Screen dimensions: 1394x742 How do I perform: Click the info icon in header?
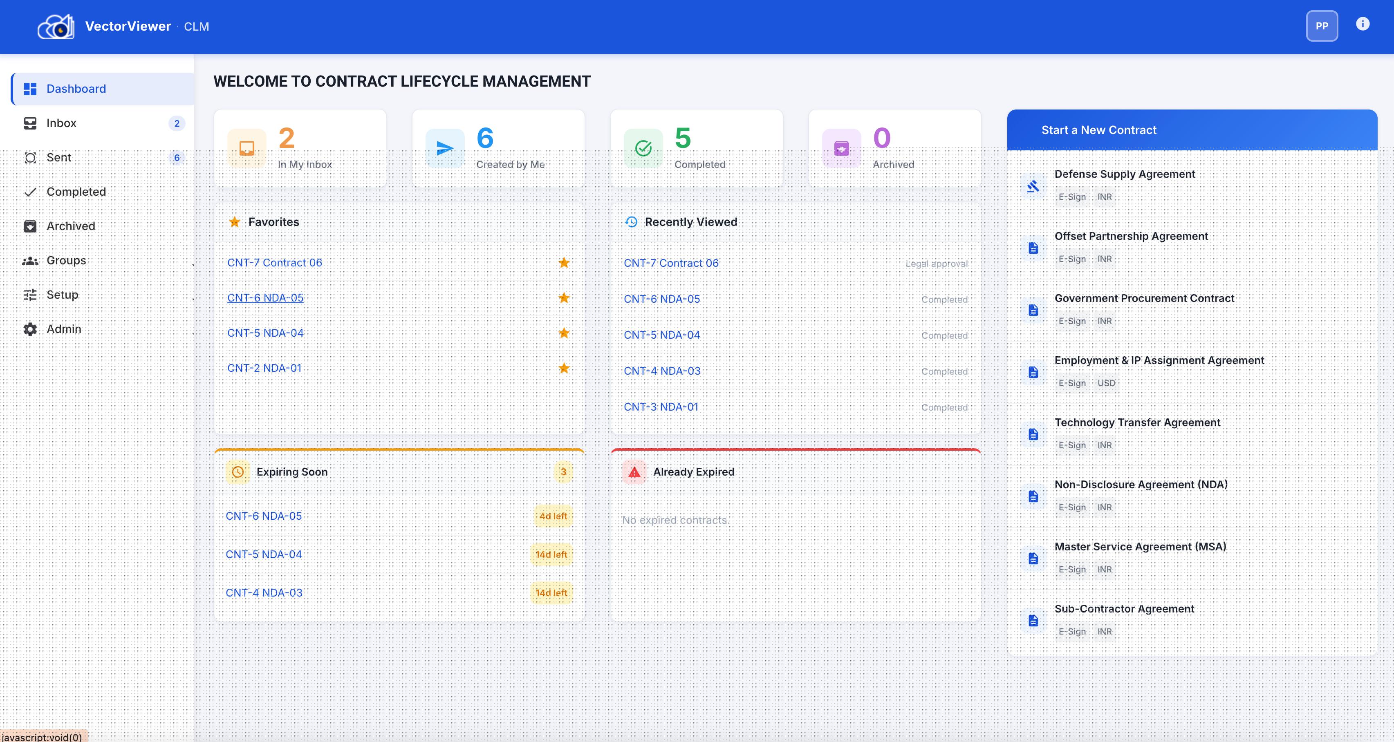coord(1363,24)
